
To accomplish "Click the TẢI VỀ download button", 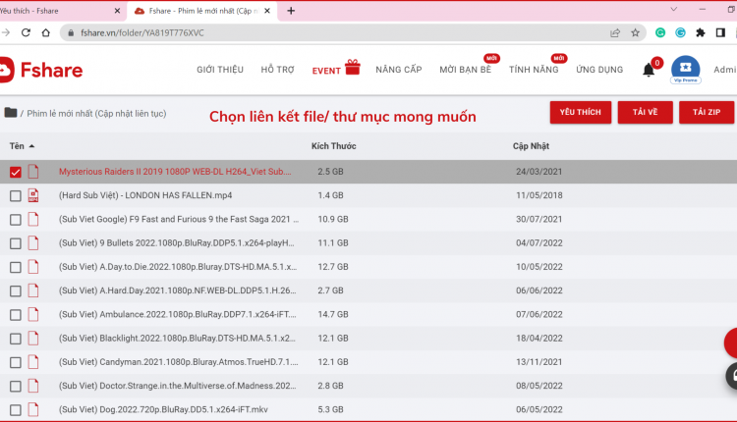I will point(645,112).
